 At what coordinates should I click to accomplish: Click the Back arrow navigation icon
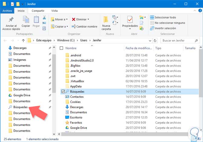pyautogui.click(x=5, y=41)
